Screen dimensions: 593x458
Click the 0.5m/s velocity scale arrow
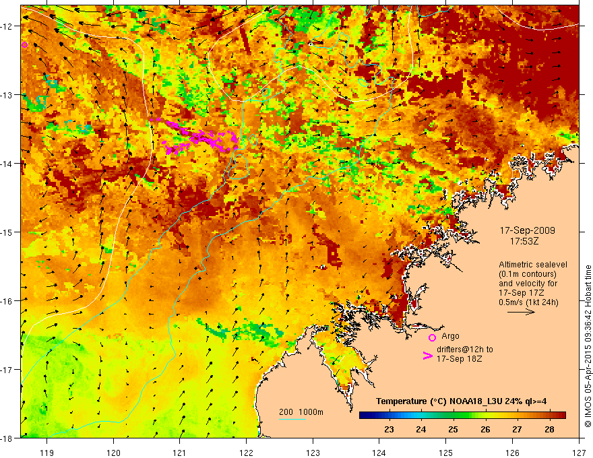(521, 312)
